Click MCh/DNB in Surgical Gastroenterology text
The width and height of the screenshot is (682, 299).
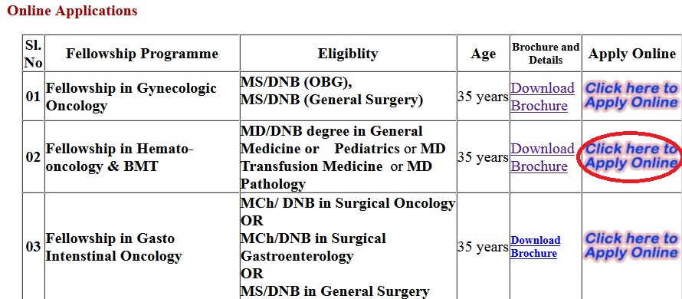313,247
